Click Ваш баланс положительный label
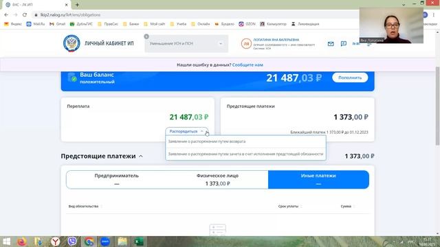The height and width of the screenshot is (247, 440). coord(97,78)
